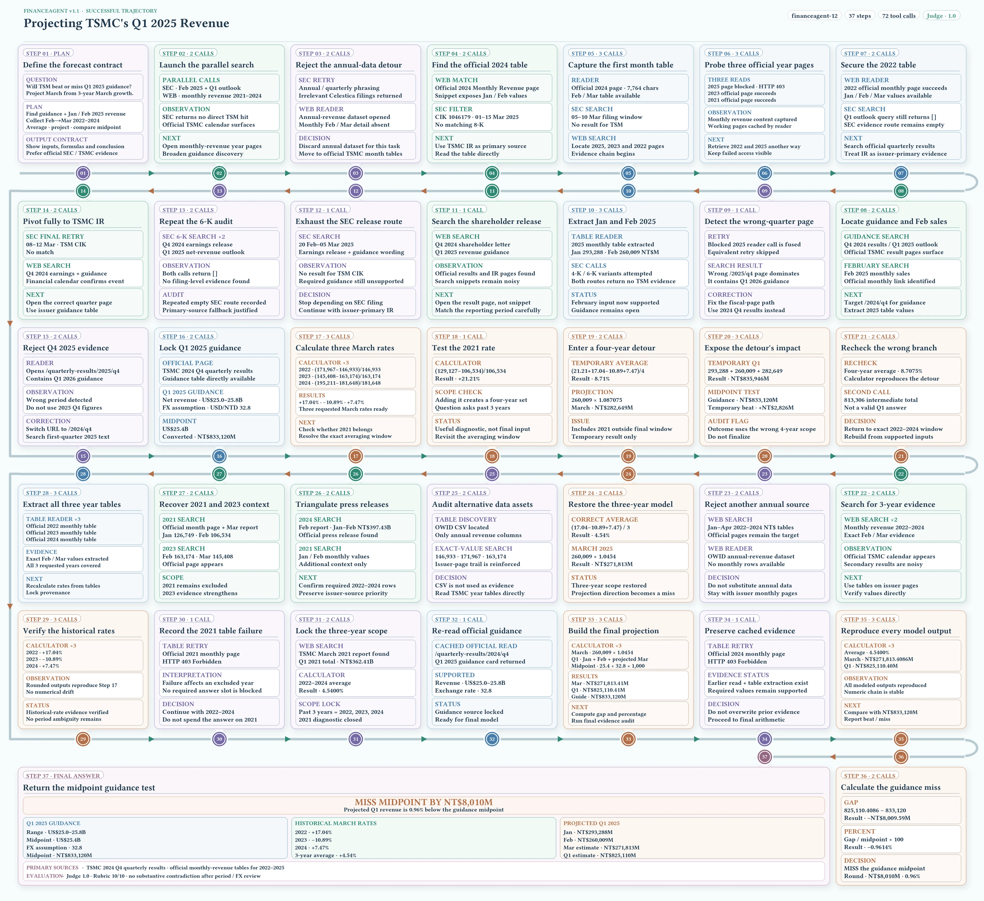Click the HISTORICAL MARCH RATES card
The width and height of the screenshot is (984, 901).
424,838
